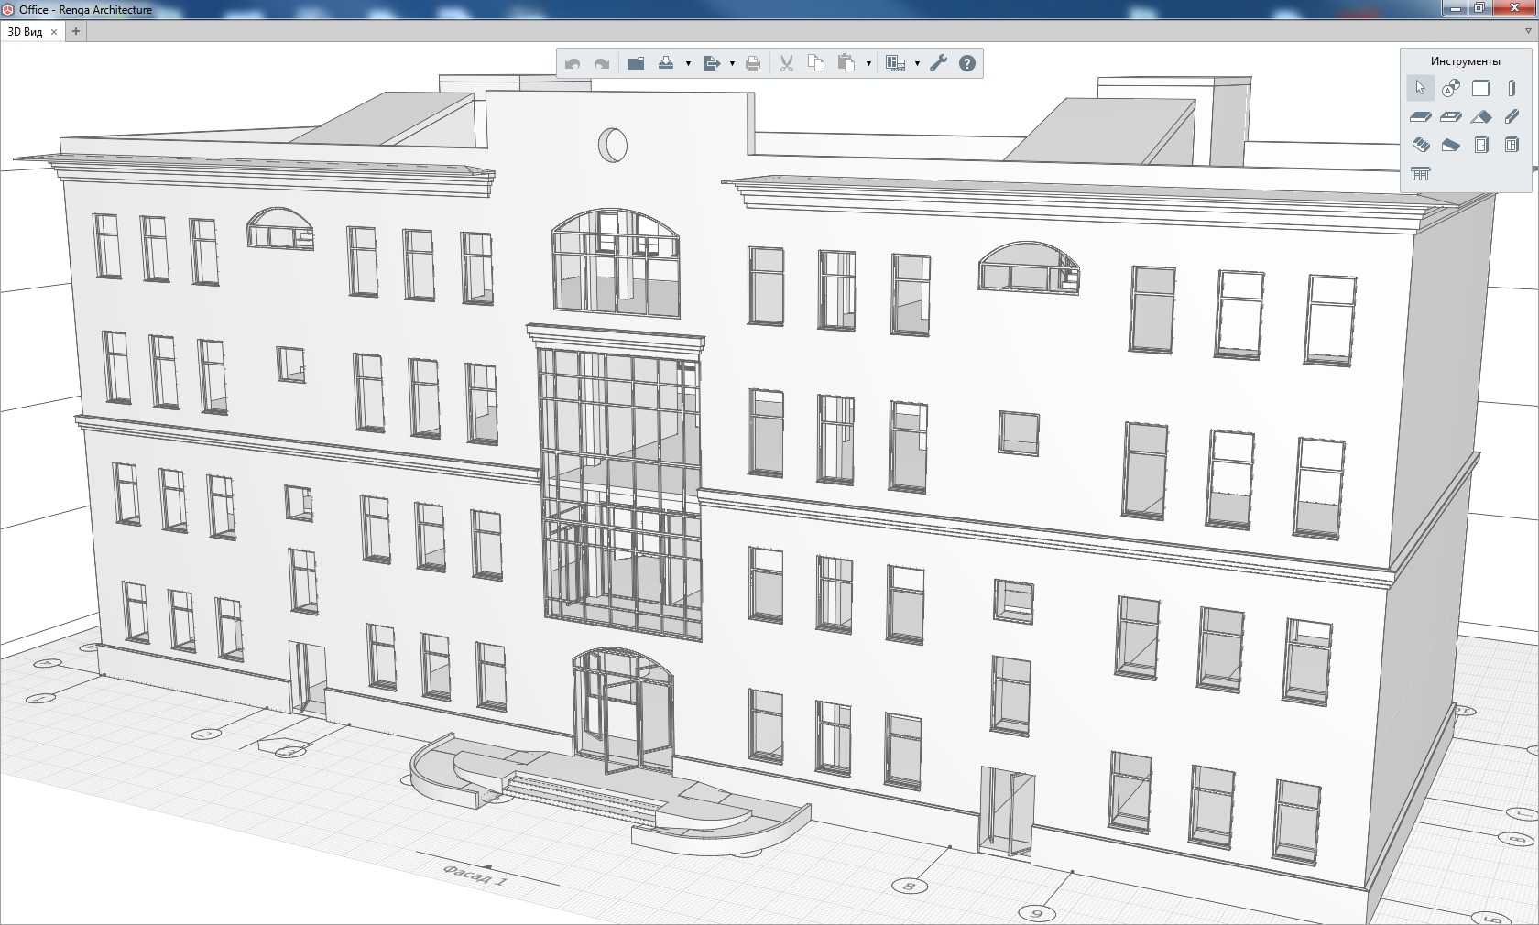Select the Railing tool
This screenshot has height=925, width=1539.
(x=1420, y=173)
